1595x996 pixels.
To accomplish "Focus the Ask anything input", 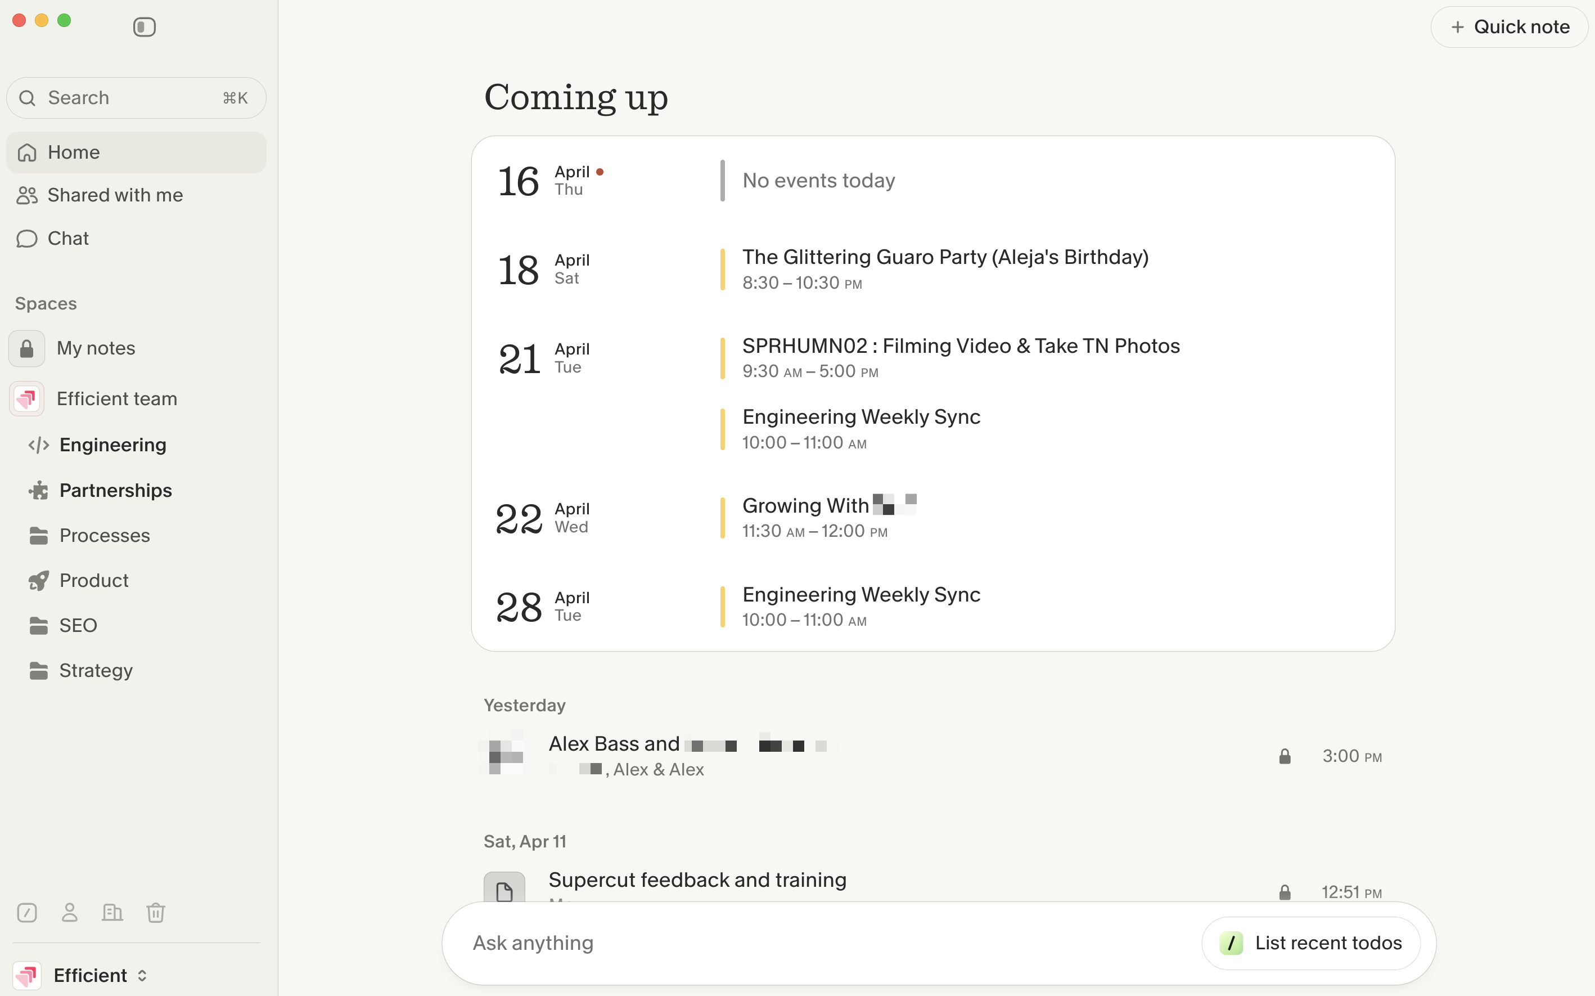I will pyautogui.click(x=790, y=943).
